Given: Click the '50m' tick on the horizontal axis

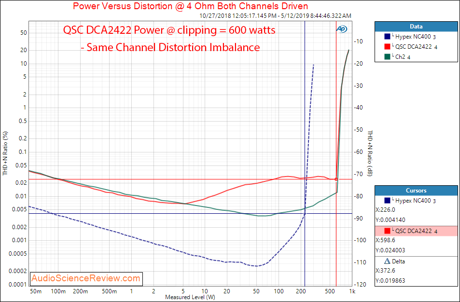Looking at the screenshot, I should pos(36,291).
